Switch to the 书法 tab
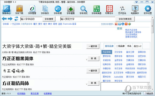Screen dimensions: 155x96 (x=129, y=46)
